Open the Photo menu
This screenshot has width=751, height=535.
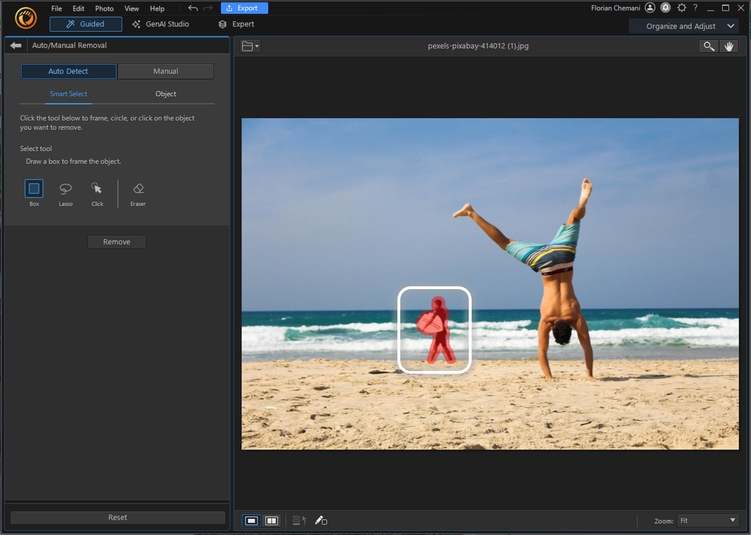(x=104, y=9)
